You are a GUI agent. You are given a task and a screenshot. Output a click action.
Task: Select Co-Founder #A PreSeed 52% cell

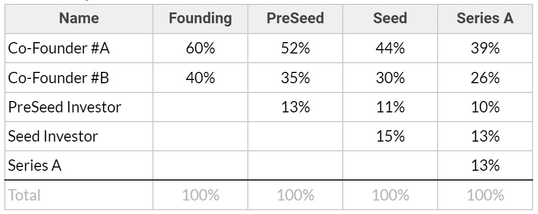click(295, 48)
